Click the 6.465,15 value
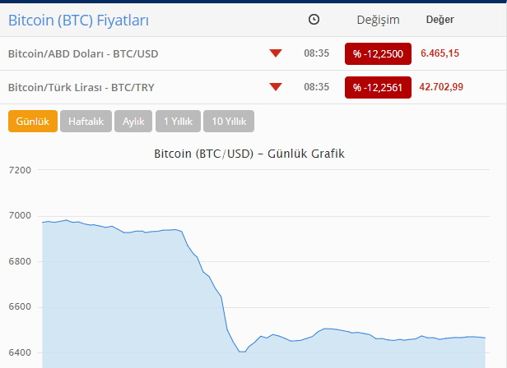Screen dimensions: 507x368 pos(440,53)
